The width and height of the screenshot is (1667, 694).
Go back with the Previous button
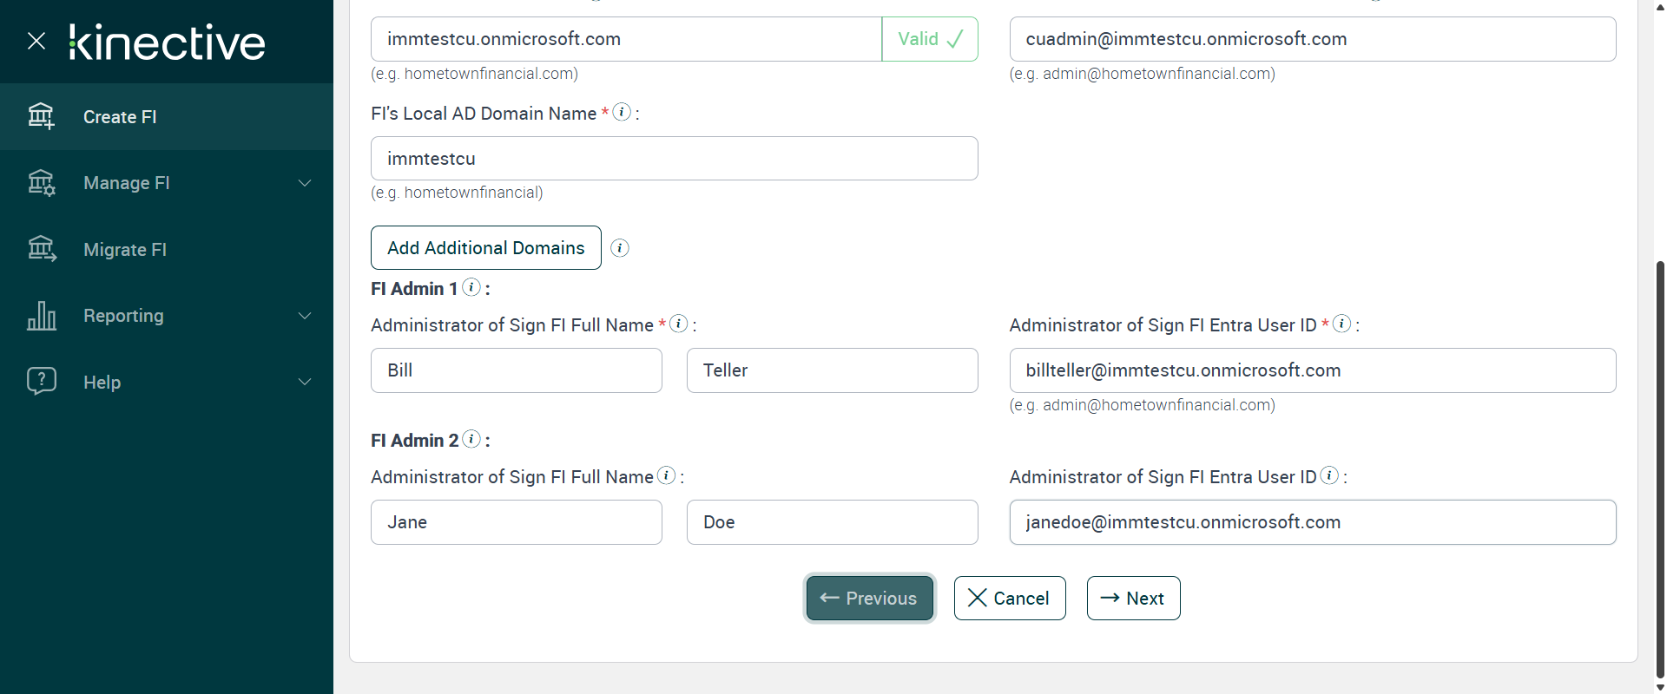[869, 599]
